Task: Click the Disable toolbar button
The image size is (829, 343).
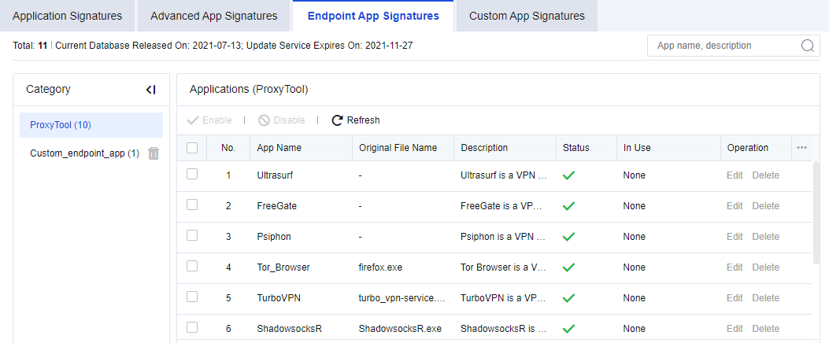Action: click(x=281, y=120)
